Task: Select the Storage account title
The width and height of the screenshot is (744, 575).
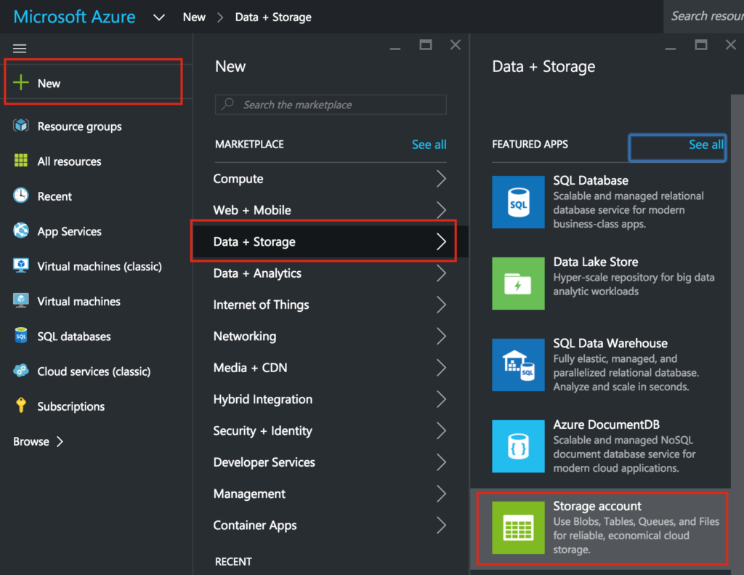Action: click(597, 506)
